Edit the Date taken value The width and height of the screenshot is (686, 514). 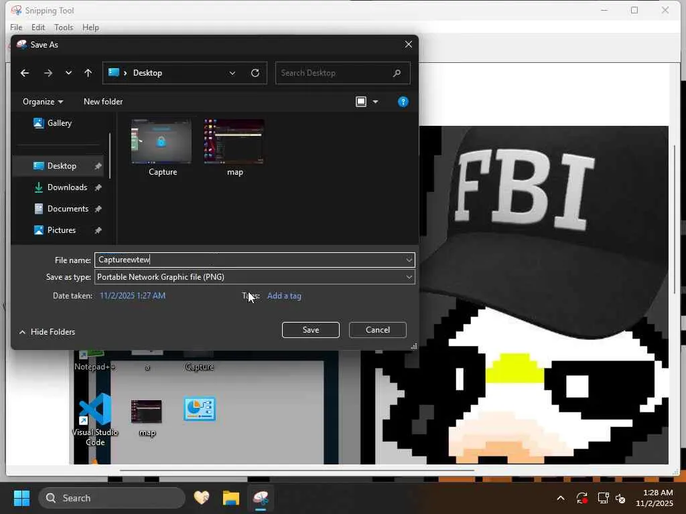coord(133,296)
